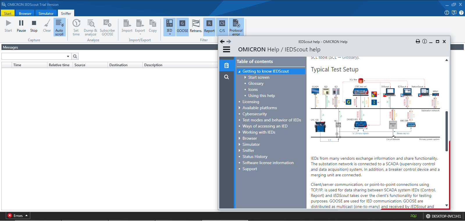The height and width of the screenshot is (221, 465).
Task: Expand the Start screen topic arrow
Action: click(x=245, y=77)
